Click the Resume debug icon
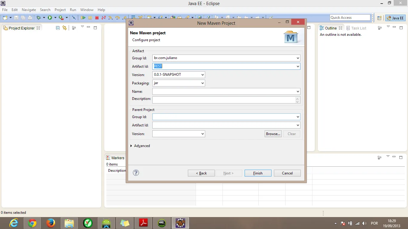This screenshot has width=408, height=229. tap(83, 18)
